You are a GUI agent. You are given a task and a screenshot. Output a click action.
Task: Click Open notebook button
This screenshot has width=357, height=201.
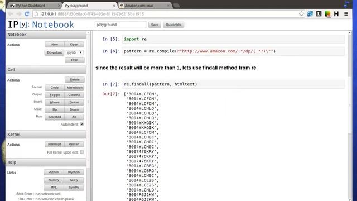tap(74, 45)
